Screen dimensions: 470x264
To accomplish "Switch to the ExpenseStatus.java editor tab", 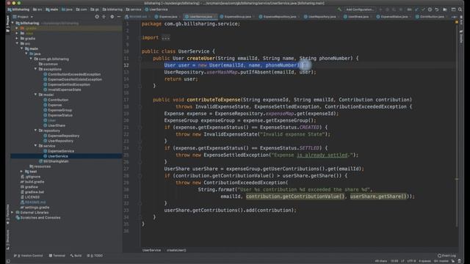I will click(x=394, y=17).
